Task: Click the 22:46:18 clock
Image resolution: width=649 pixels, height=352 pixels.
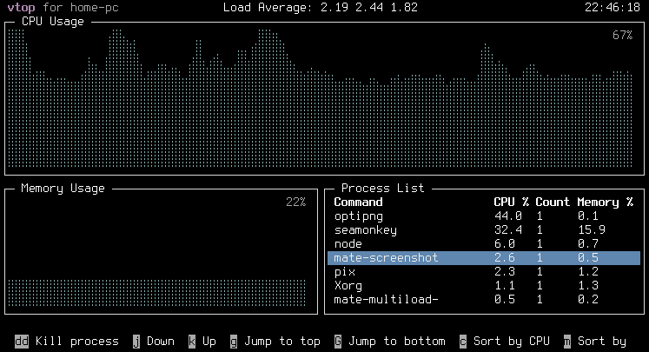Action: (x=613, y=8)
